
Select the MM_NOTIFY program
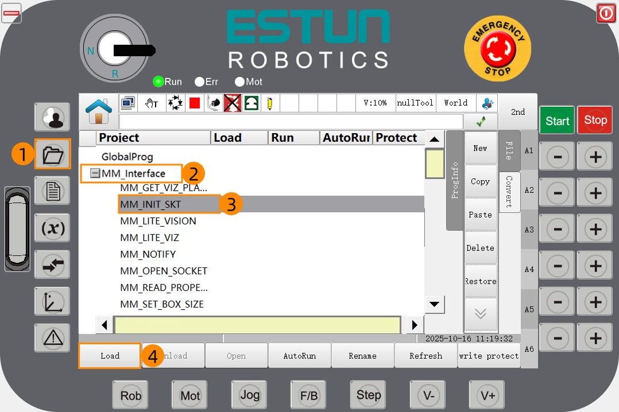coord(148,254)
